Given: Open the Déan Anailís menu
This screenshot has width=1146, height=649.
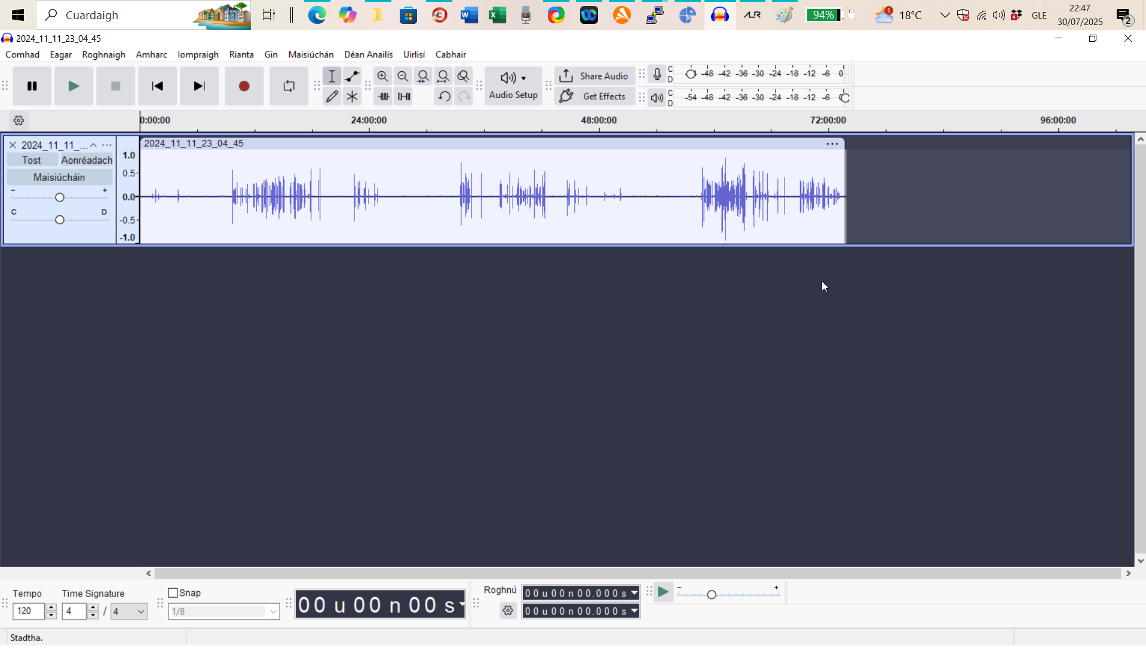Looking at the screenshot, I should (369, 54).
